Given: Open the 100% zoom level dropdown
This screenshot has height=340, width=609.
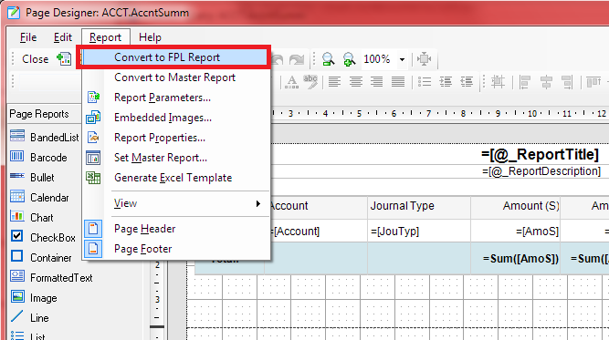Looking at the screenshot, I should 403,59.
